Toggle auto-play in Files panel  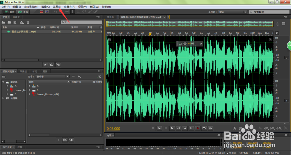[58, 65]
